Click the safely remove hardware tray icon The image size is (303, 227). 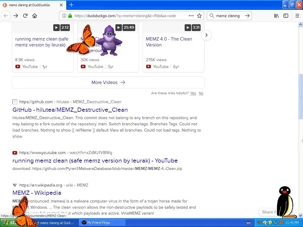pyautogui.click(x=276, y=223)
